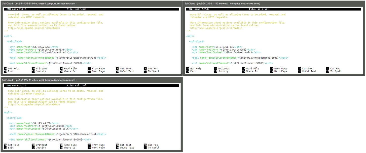Viewport: 366px width, 153px height.
Task: Click CoreAdmin wiki URL in 54.216.61.115 window
Action: [x=216, y=28]
